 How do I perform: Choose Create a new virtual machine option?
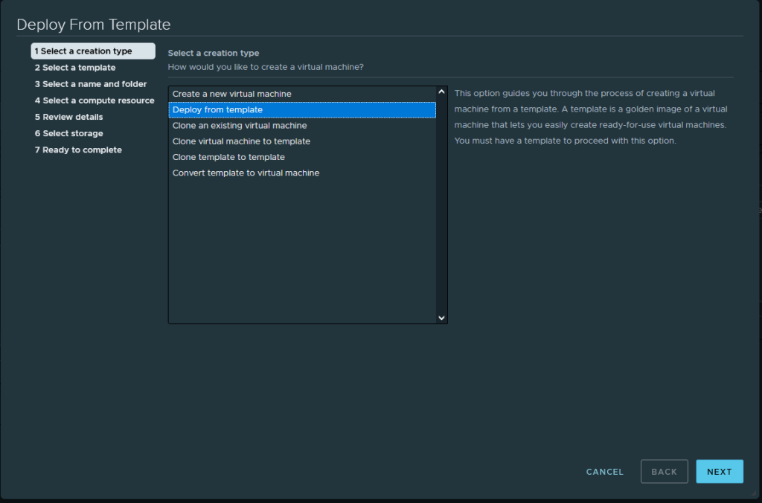232,94
